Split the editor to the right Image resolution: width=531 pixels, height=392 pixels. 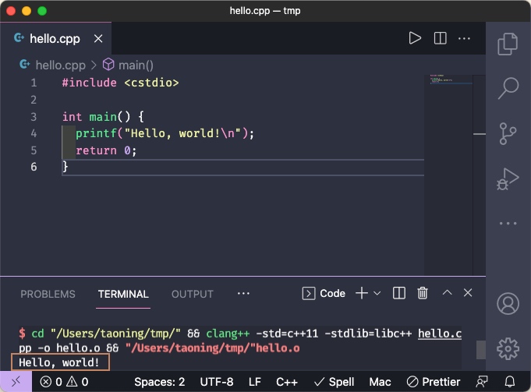(440, 38)
